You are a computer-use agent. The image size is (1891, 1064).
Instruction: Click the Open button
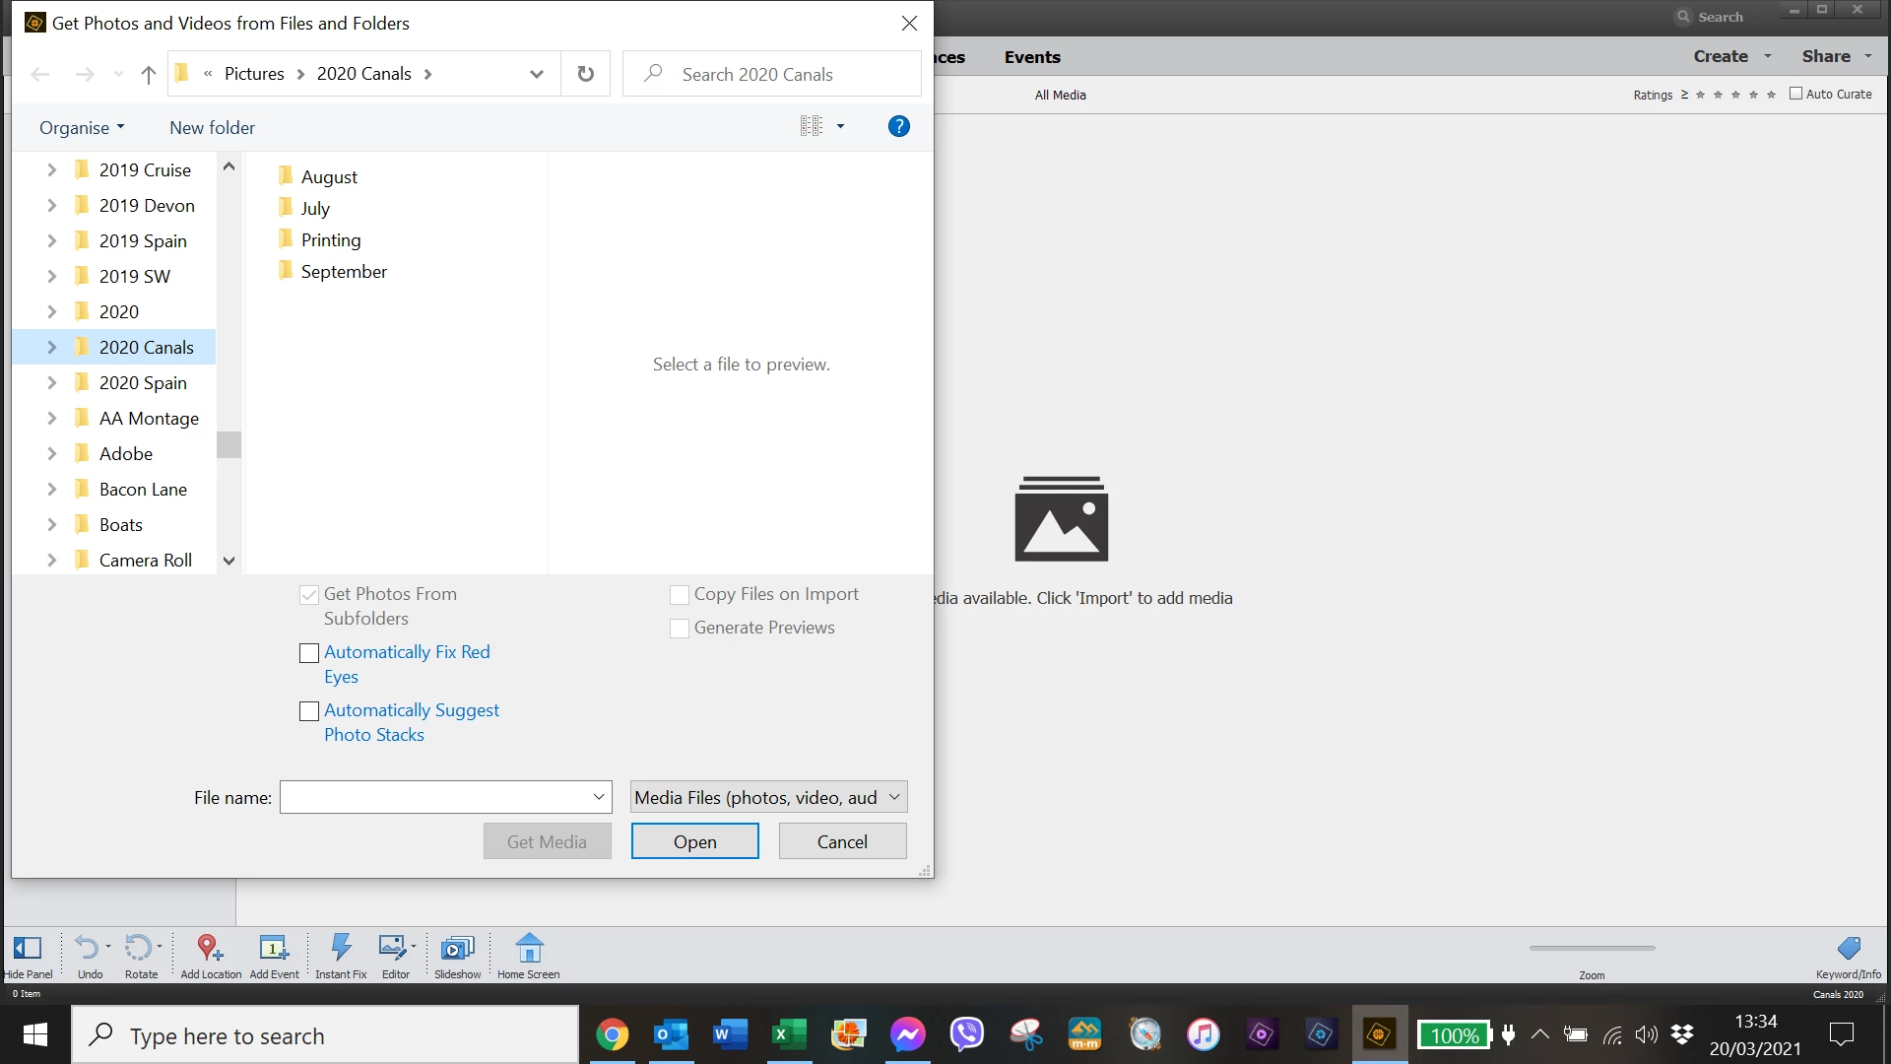(x=694, y=841)
